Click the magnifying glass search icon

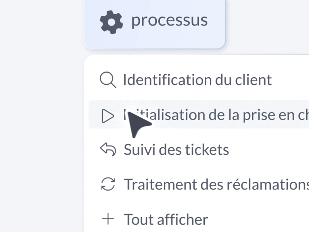click(x=108, y=80)
